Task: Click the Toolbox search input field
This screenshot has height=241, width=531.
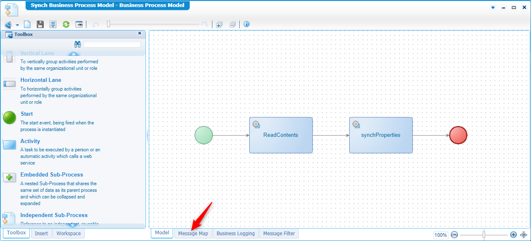Action: click(x=112, y=44)
